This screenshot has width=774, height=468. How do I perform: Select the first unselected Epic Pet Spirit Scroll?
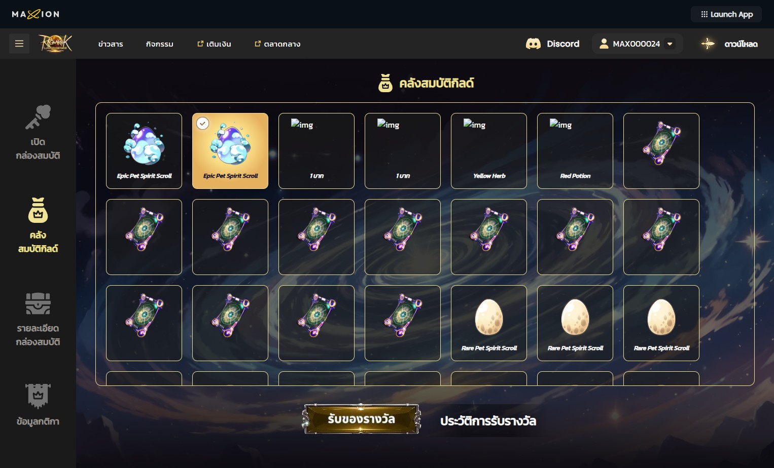(144, 151)
